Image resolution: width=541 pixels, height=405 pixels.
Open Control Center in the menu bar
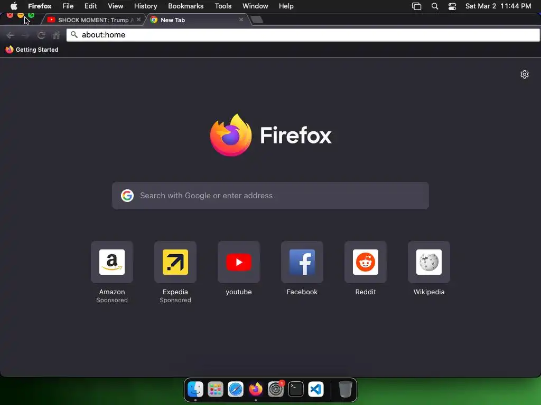452,6
